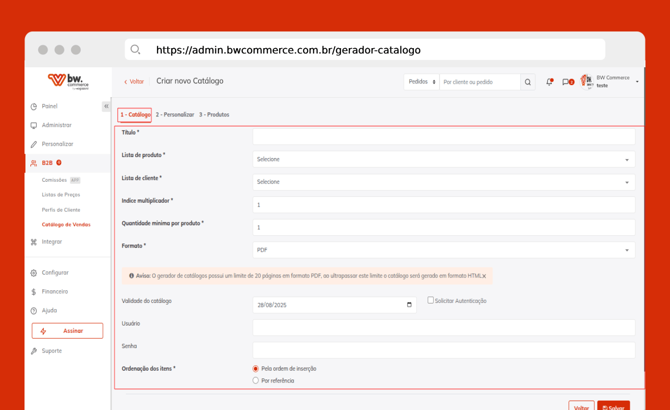This screenshot has height=410, width=670.
Task: Open the Integrar menu
Action: pyautogui.click(x=52, y=242)
